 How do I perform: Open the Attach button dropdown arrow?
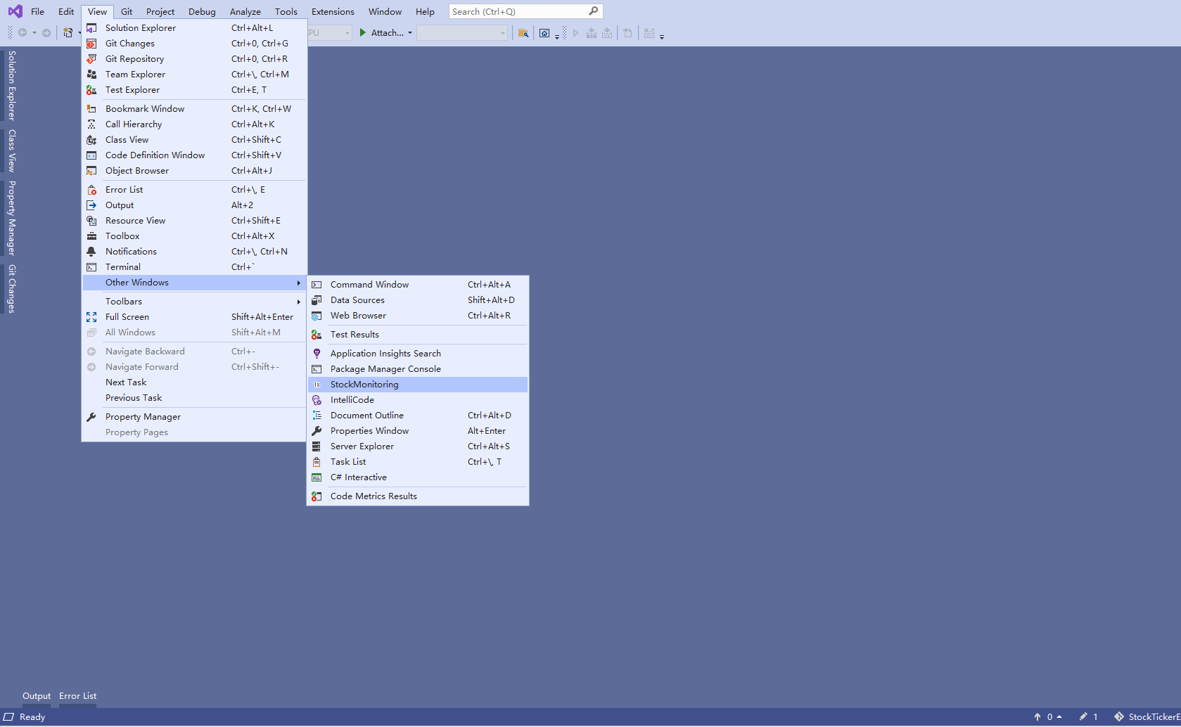tap(410, 33)
